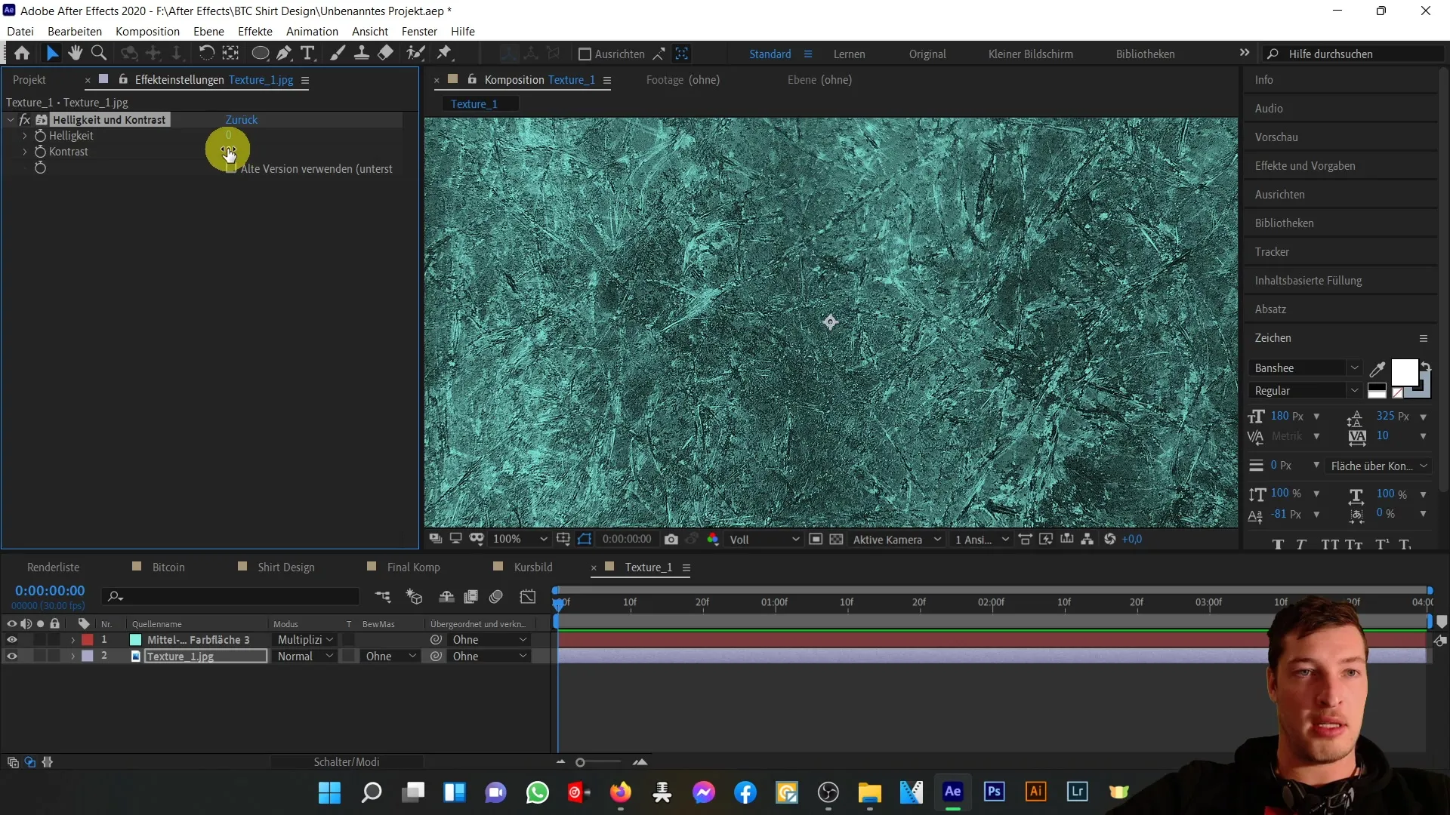Open the Multiplizi blending mode dropdown
The image size is (1450, 815).
tap(305, 640)
